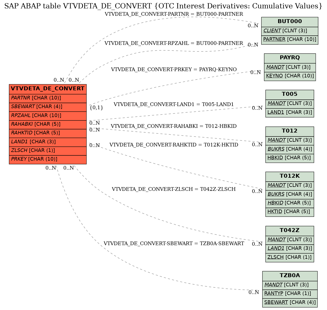
Task: Open the T042Z table header
Action: tap(290, 230)
